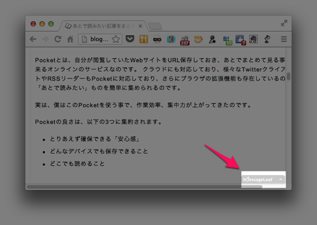Image resolution: width=317 pixels, height=225 pixels.
Task: Minimize the window with the yellow button
Action: pos(42,24)
